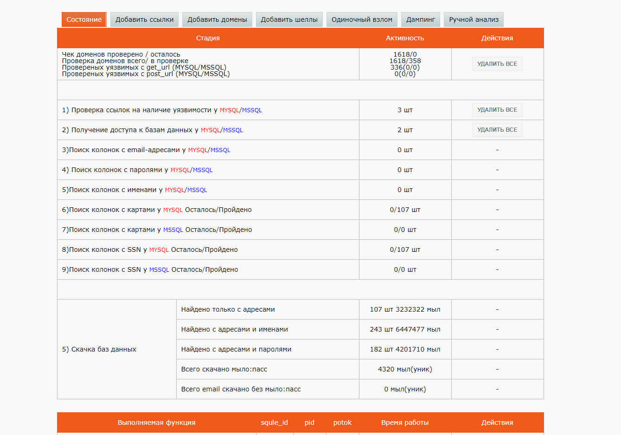Click the "Время работы" column header
This screenshot has height=435, width=621.
click(x=405, y=422)
